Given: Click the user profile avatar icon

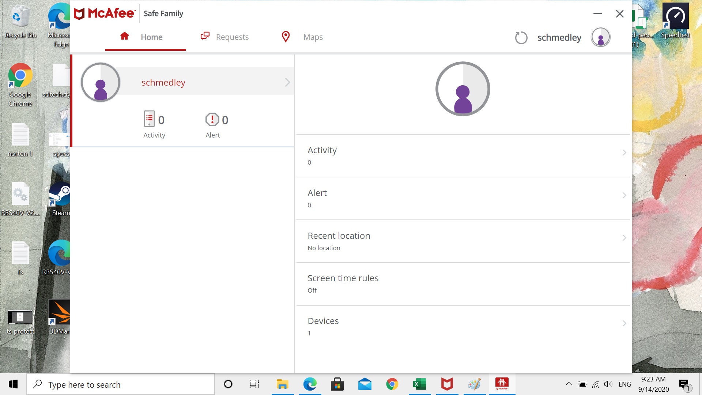Looking at the screenshot, I should point(601,38).
